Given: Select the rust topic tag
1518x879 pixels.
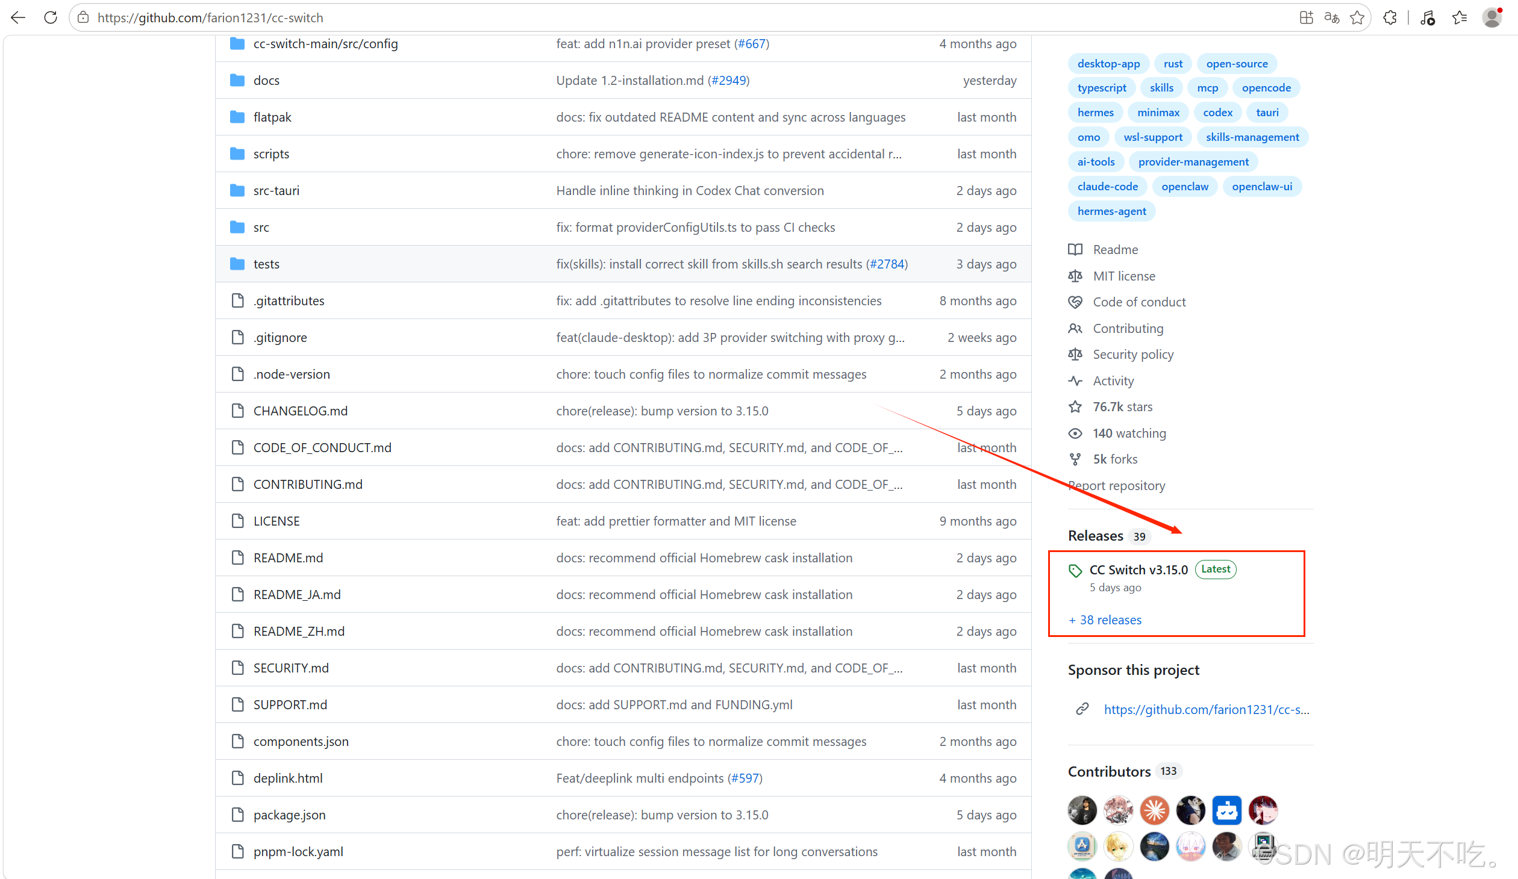Looking at the screenshot, I should point(1173,64).
